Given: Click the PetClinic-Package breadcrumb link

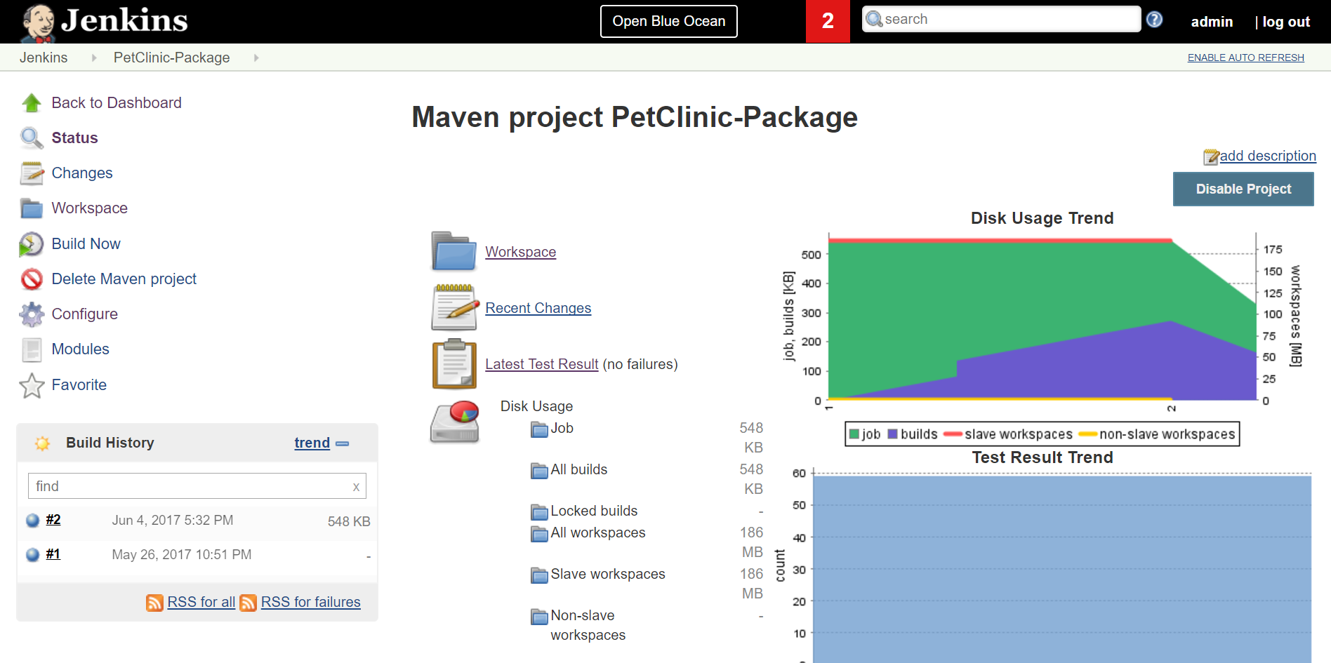Looking at the screenshot, I should coord(172,58).
